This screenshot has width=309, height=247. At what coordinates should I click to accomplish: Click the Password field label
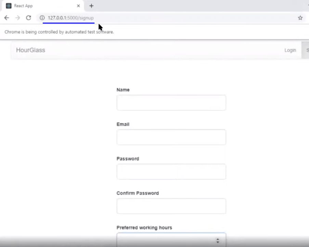pyautogui.click(x=128, y=159)
